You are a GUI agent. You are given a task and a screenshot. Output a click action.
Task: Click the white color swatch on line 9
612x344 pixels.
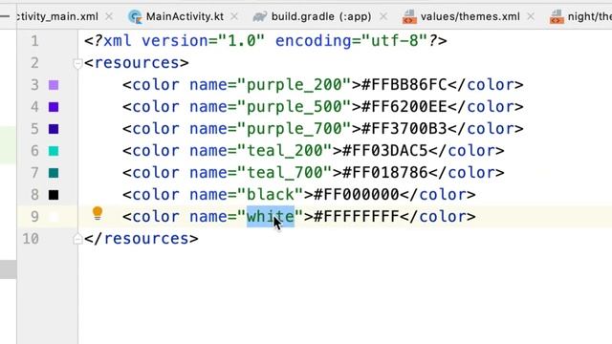coord(54,217)
